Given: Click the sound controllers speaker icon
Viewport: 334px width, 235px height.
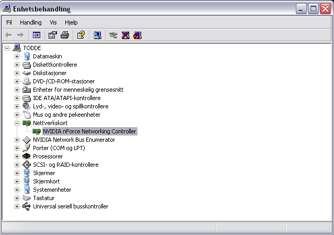Looking at the screenshot, I should click(27, 106).
